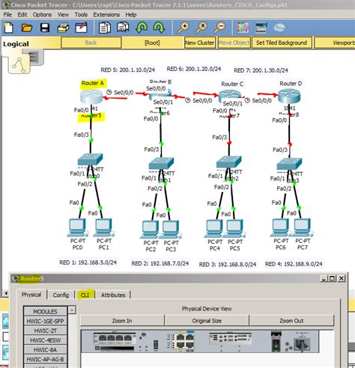The image size is (355, 368).
Task: Save using the floppy disk icon
Action: click(45, 28)
